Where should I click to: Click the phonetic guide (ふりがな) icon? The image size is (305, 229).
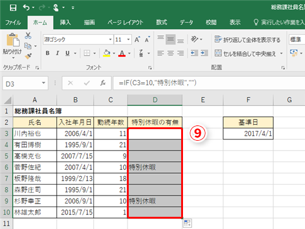[x=141, y=53]
